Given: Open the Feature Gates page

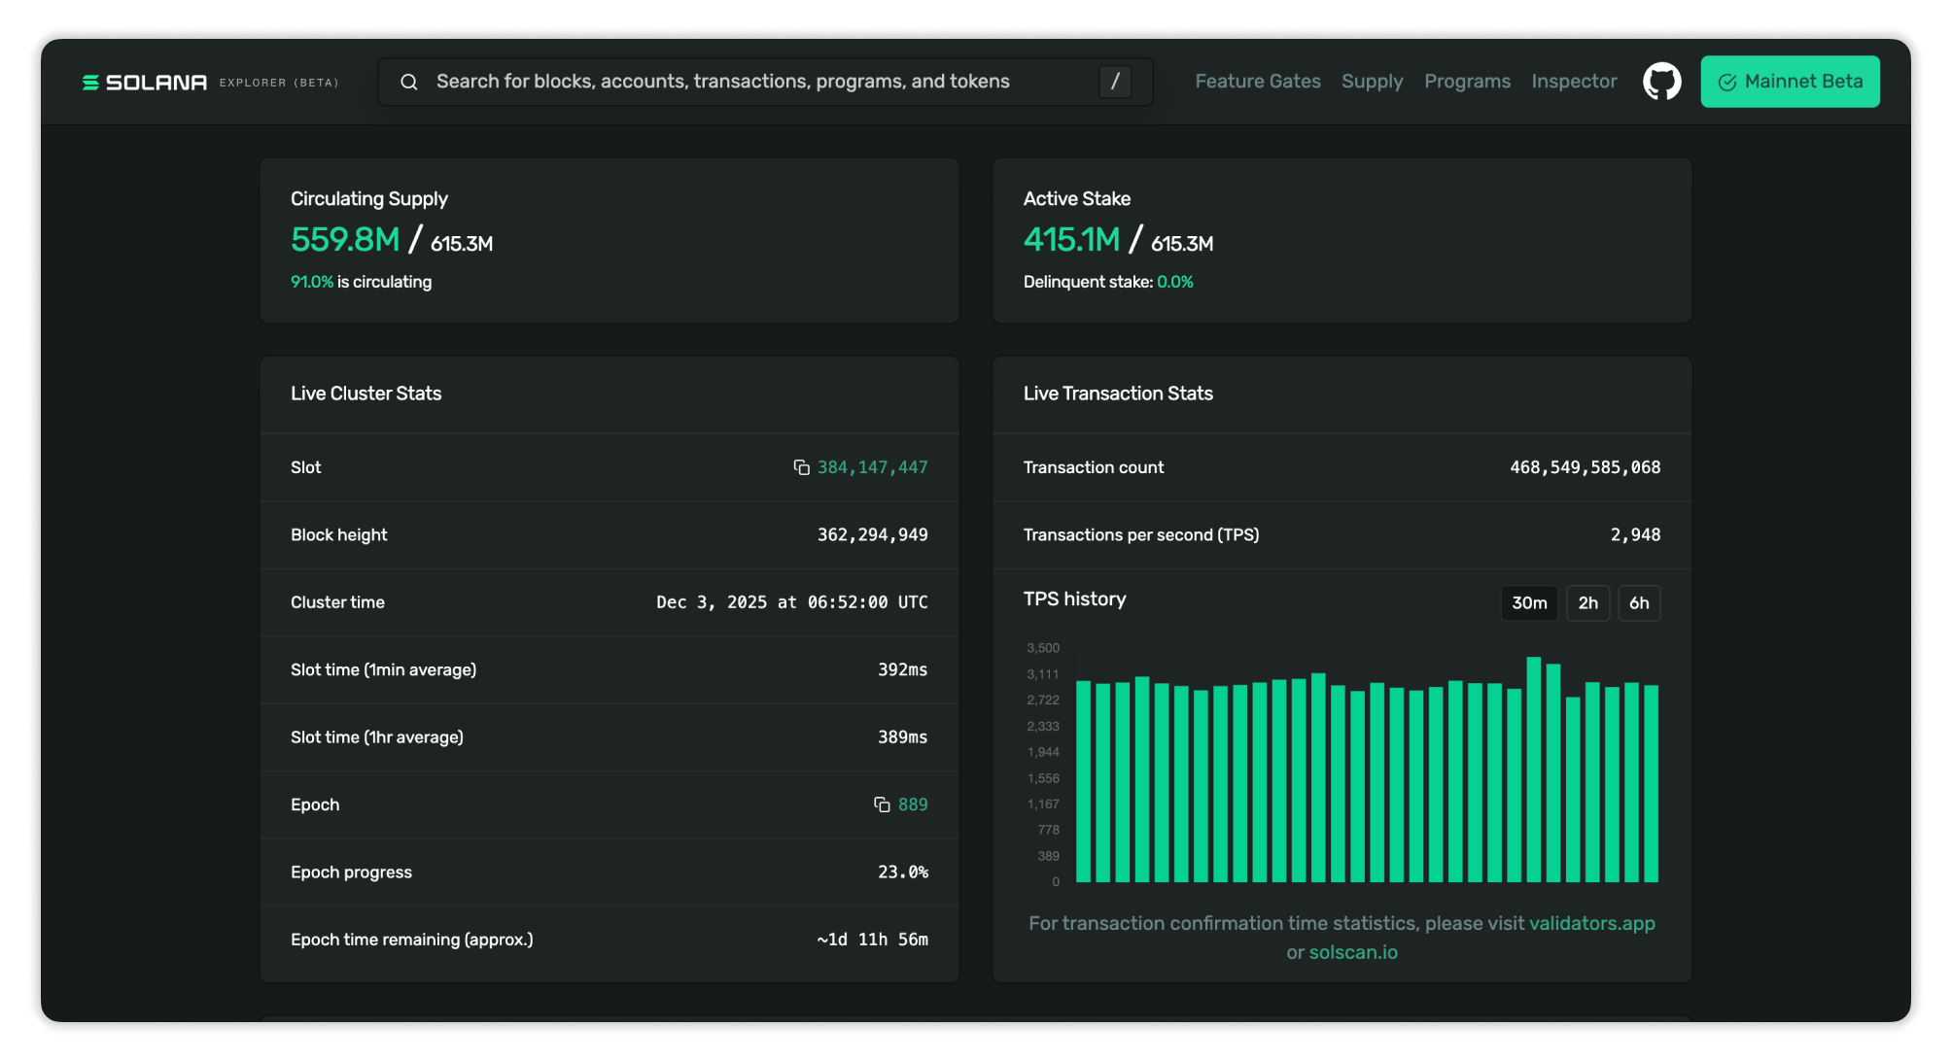Looking at the screenshot, I should pyautogui.click(x=1257, y=82).
